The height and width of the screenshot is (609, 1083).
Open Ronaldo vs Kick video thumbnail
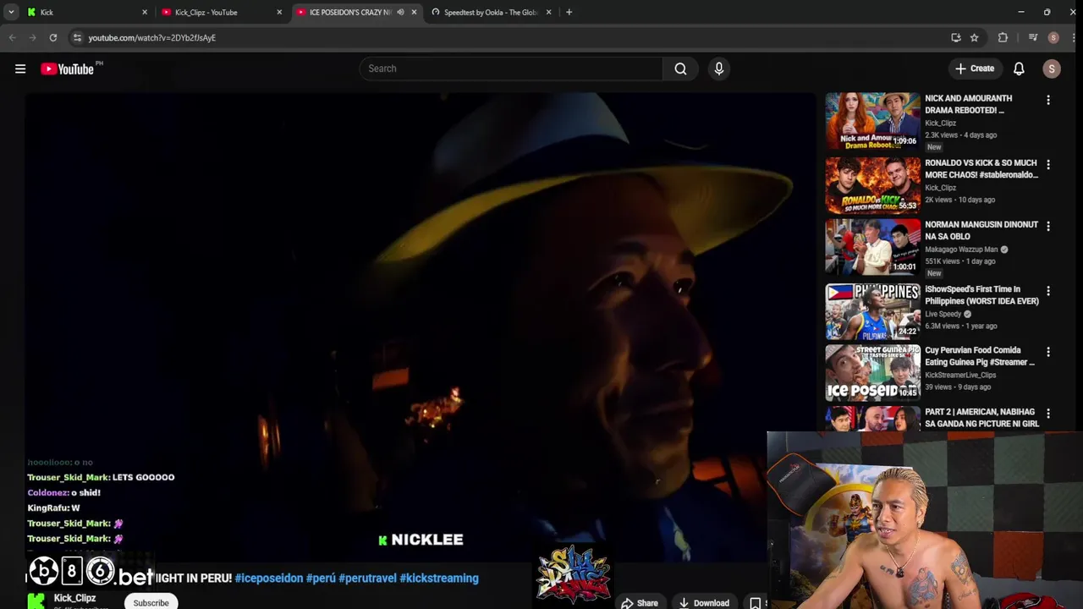pos(872,185)
